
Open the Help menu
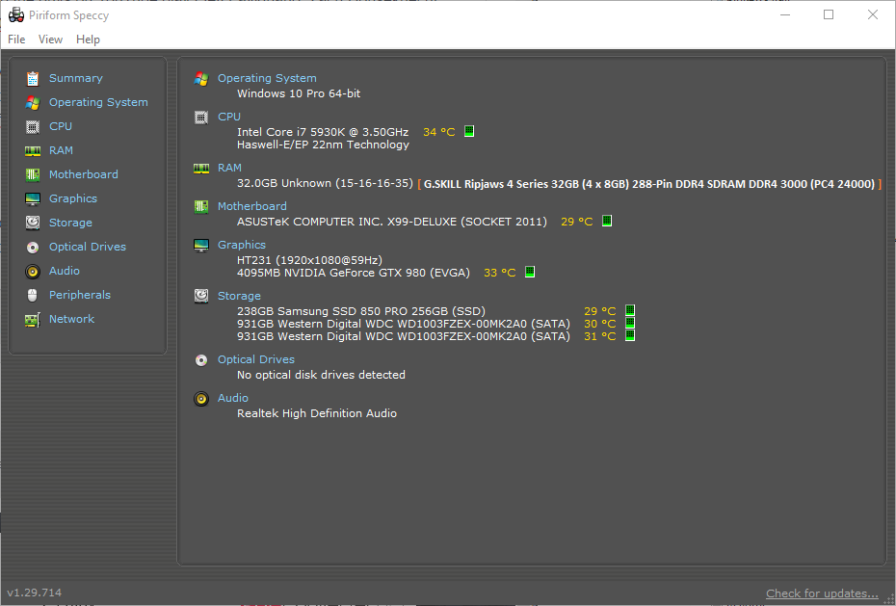click(88, 40)
